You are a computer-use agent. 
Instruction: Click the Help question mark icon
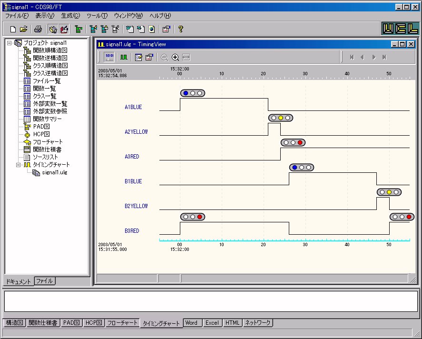(181, 29)
